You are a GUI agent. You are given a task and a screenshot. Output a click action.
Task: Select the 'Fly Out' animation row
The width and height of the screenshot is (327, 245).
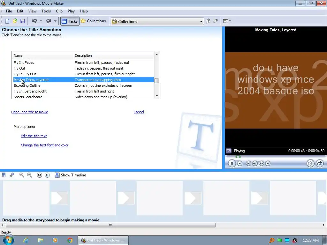(84, 68)
